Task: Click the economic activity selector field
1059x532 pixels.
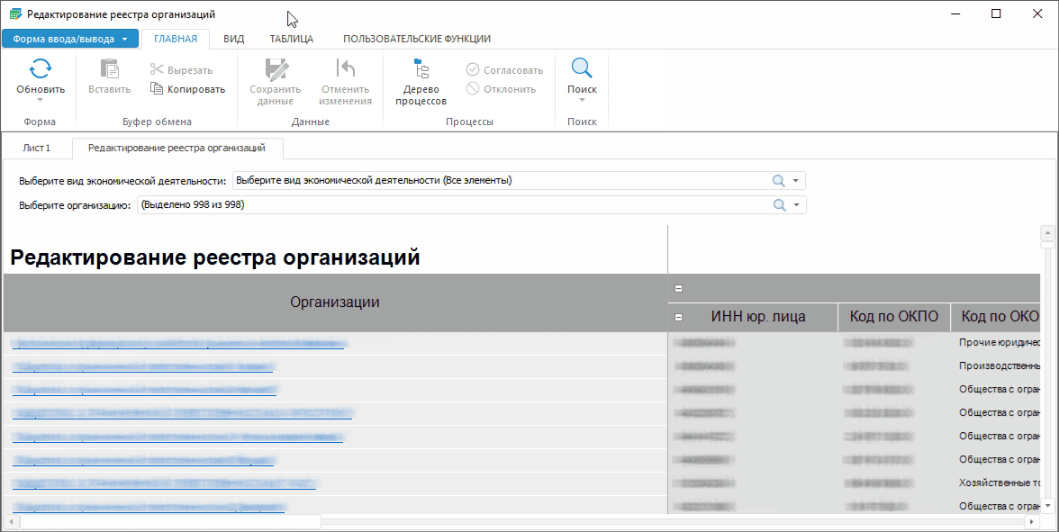Action: [519, 180]
